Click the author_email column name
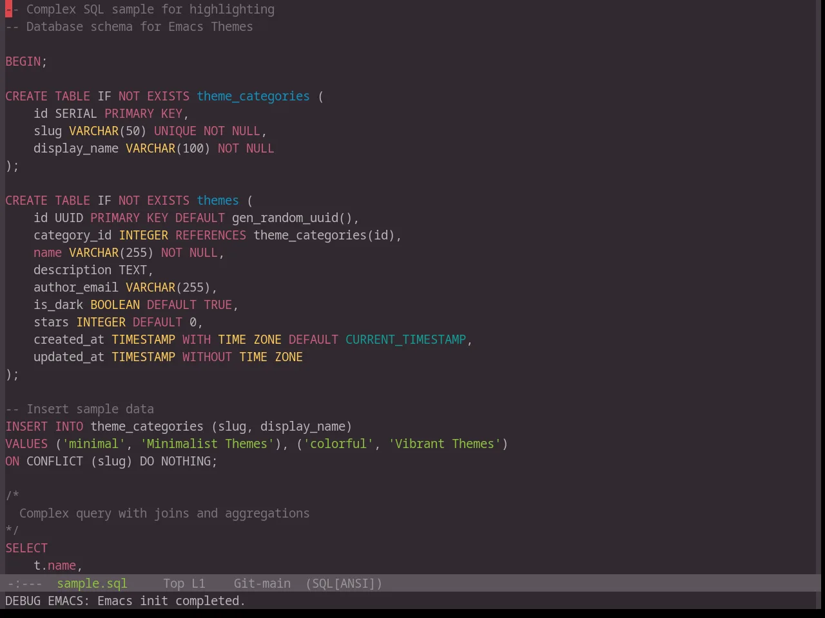 click(x=76, y=287)
